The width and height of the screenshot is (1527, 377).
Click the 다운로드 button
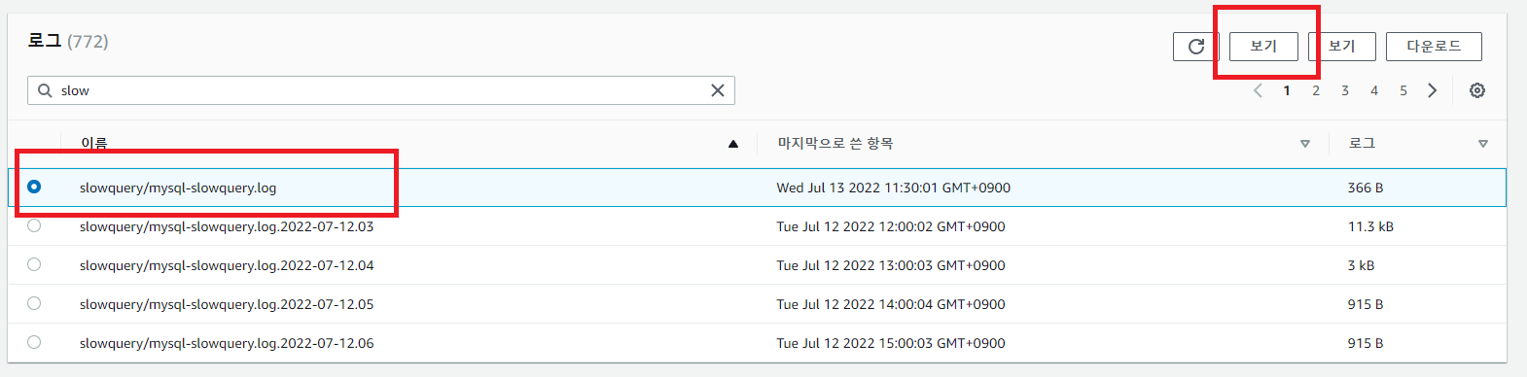1434,46
